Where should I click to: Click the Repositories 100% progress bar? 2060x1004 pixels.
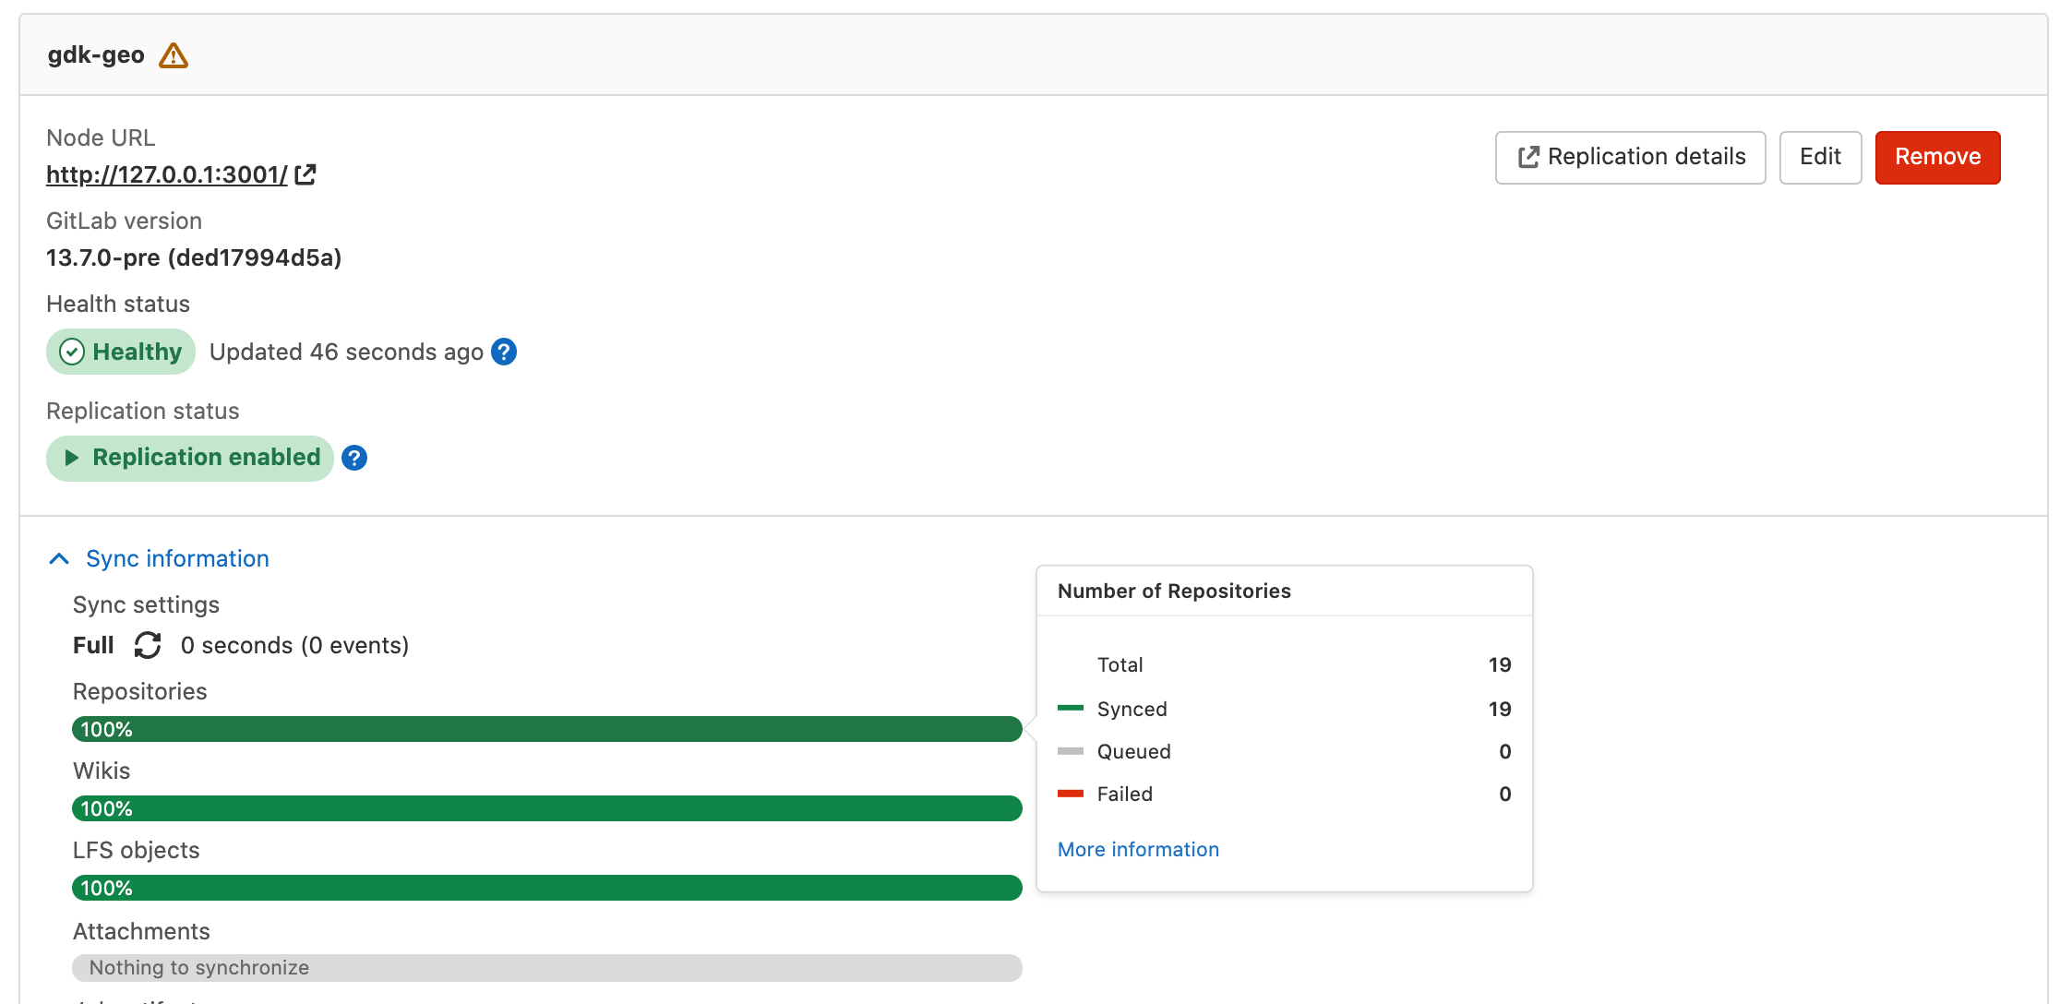(x=546, y=729)
